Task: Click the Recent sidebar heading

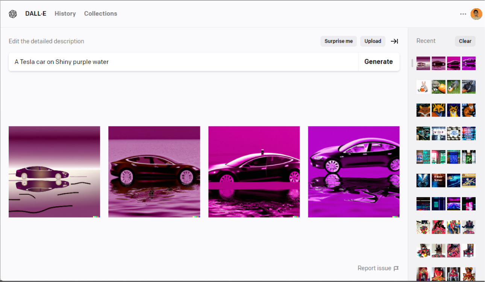Action: pyautogui.click(x=426, y=41)
